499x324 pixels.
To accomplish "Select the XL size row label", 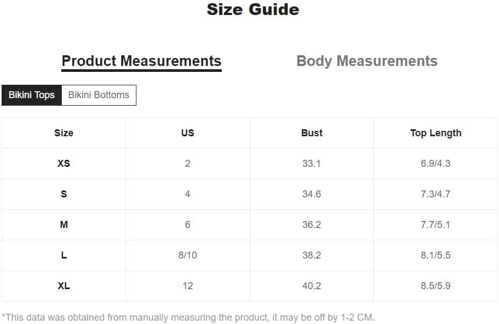I will click(63, 286).
